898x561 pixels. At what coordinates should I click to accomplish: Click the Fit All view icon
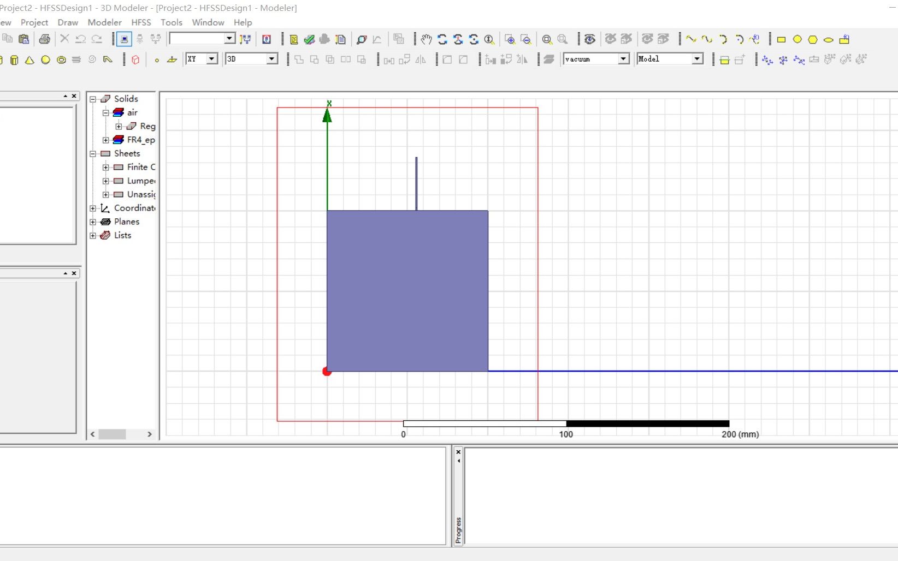[547, 39]
